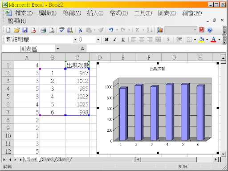
Task: Cut selection with the scissors icon
Action: tap(80, 30)
